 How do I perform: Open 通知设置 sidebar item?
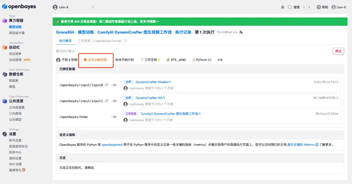click(15, 158)
